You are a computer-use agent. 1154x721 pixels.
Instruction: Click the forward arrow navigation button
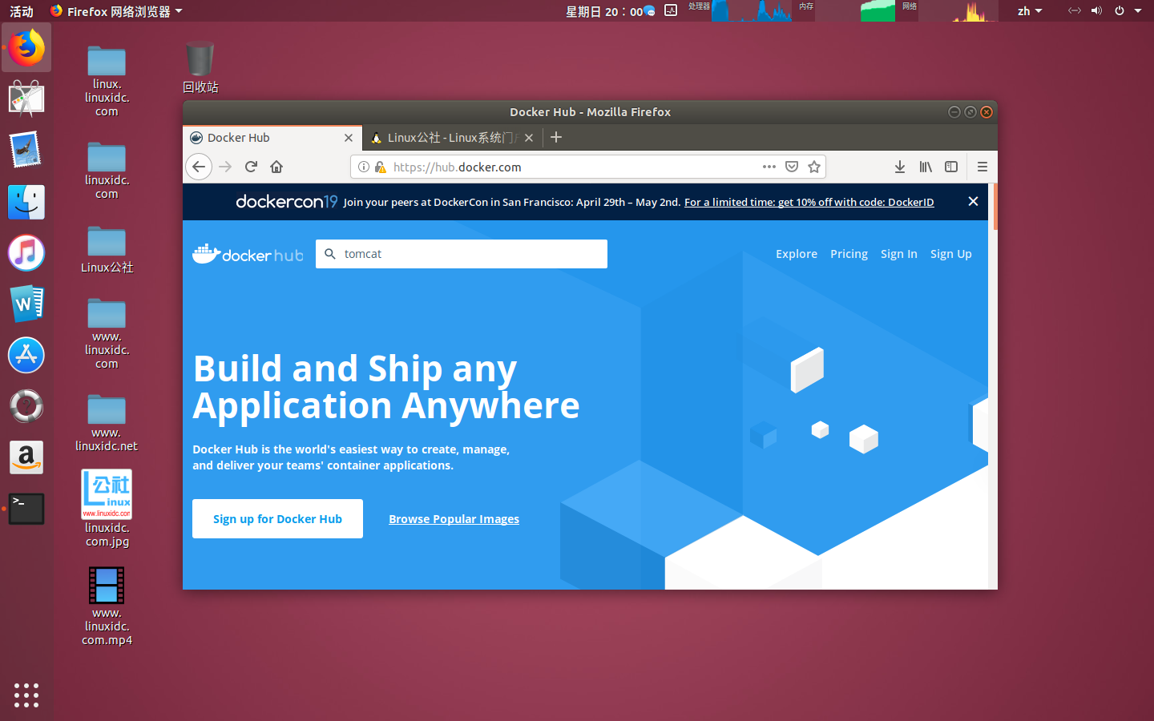pyautogui.click(x=225, y=167)
